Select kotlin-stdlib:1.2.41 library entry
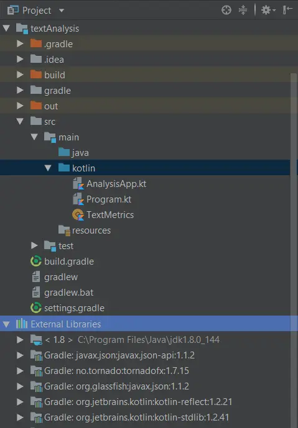 click(137, 417)
